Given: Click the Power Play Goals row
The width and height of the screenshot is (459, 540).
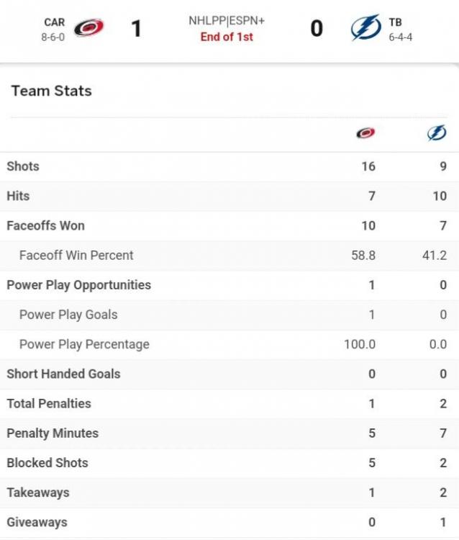Looking at the screenshot, I should click(x=68, y=315).
